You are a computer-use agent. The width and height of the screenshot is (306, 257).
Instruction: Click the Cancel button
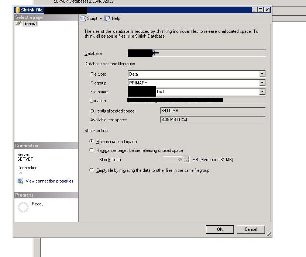[x=251, y=229]
